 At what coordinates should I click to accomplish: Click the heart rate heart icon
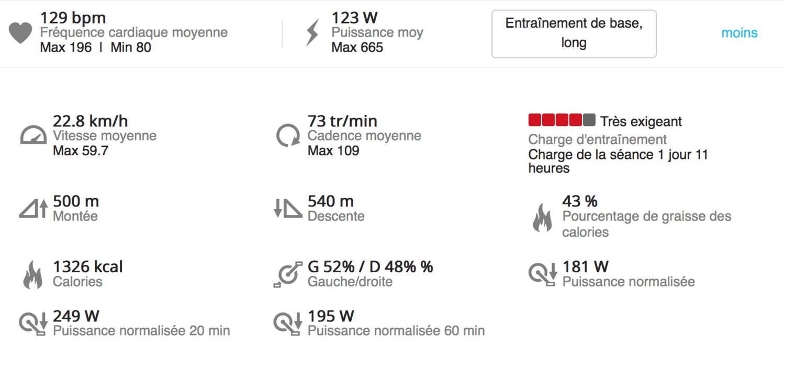[20, 33]
